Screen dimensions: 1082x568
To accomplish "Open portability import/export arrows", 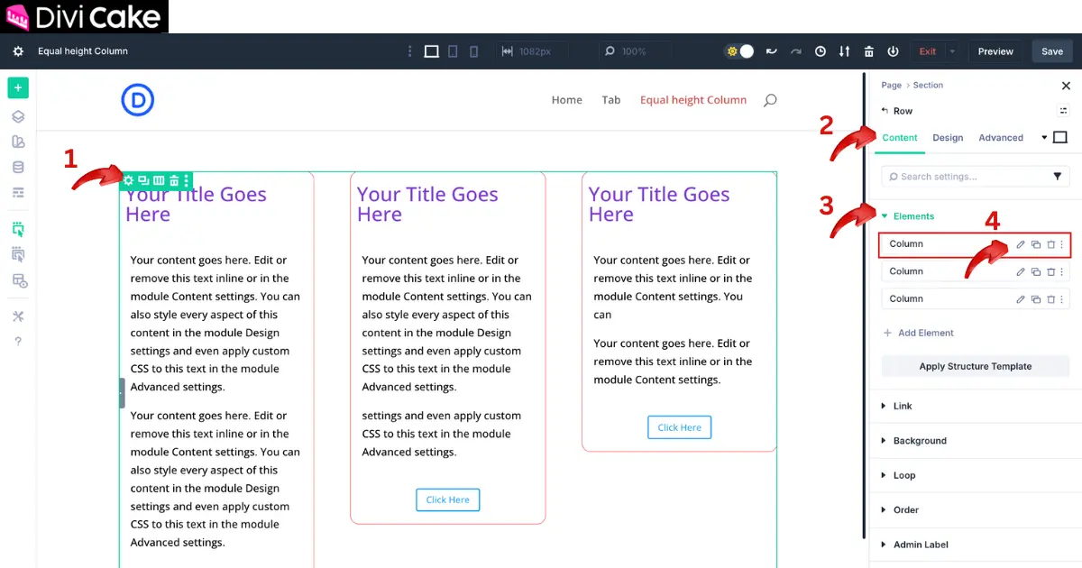I will (x=845, y=51).
